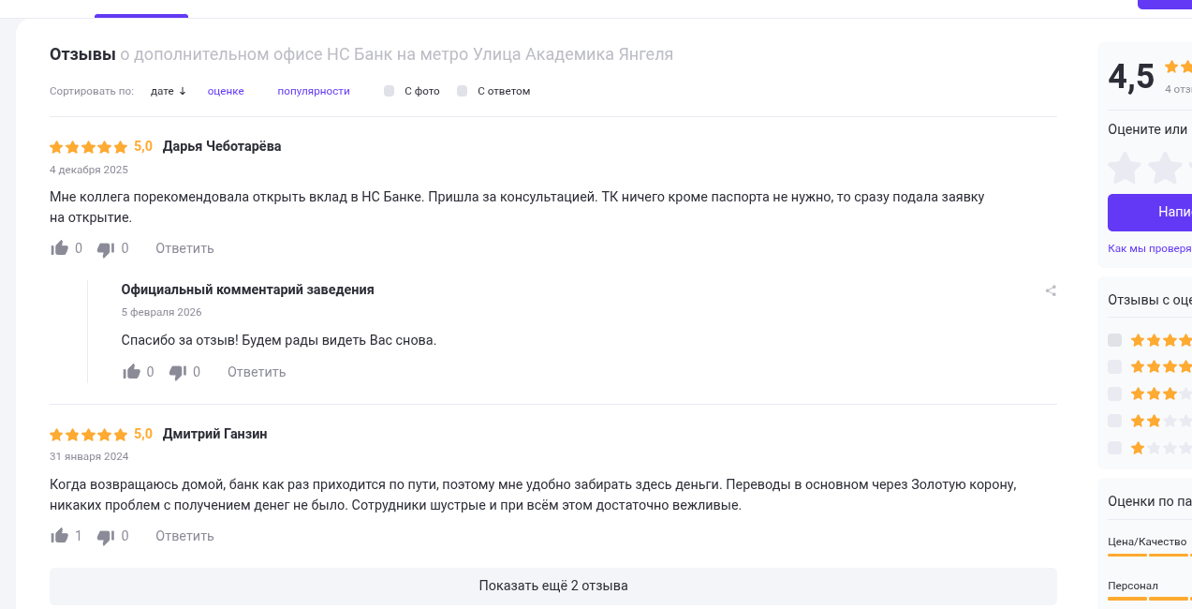Click the date '4 декабря 2025'

89,170
